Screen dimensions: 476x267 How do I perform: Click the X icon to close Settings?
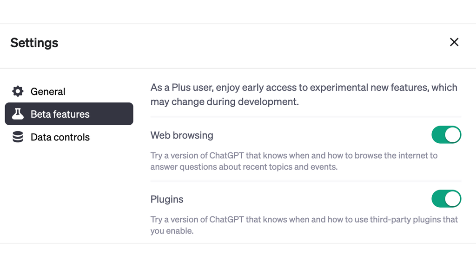click(x=454, y=42)
